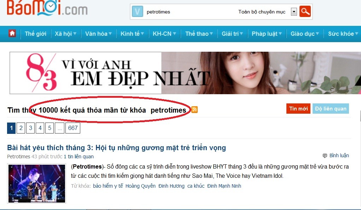Go to results page 5
Screen dimensions: 361x210
click(x=50, y=128)
